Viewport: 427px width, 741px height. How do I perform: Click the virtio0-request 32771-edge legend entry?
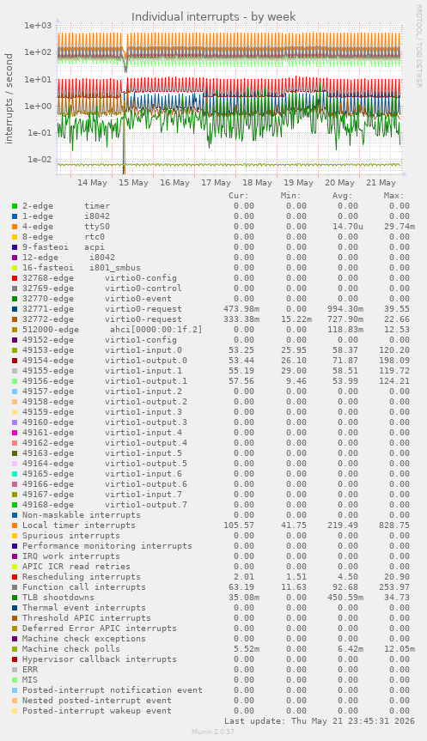(101, 309)
